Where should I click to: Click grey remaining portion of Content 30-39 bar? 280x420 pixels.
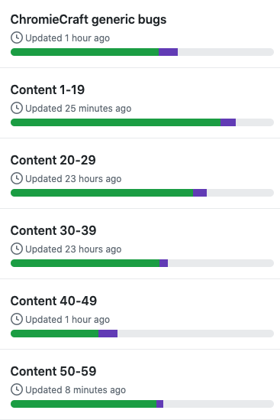221,263
